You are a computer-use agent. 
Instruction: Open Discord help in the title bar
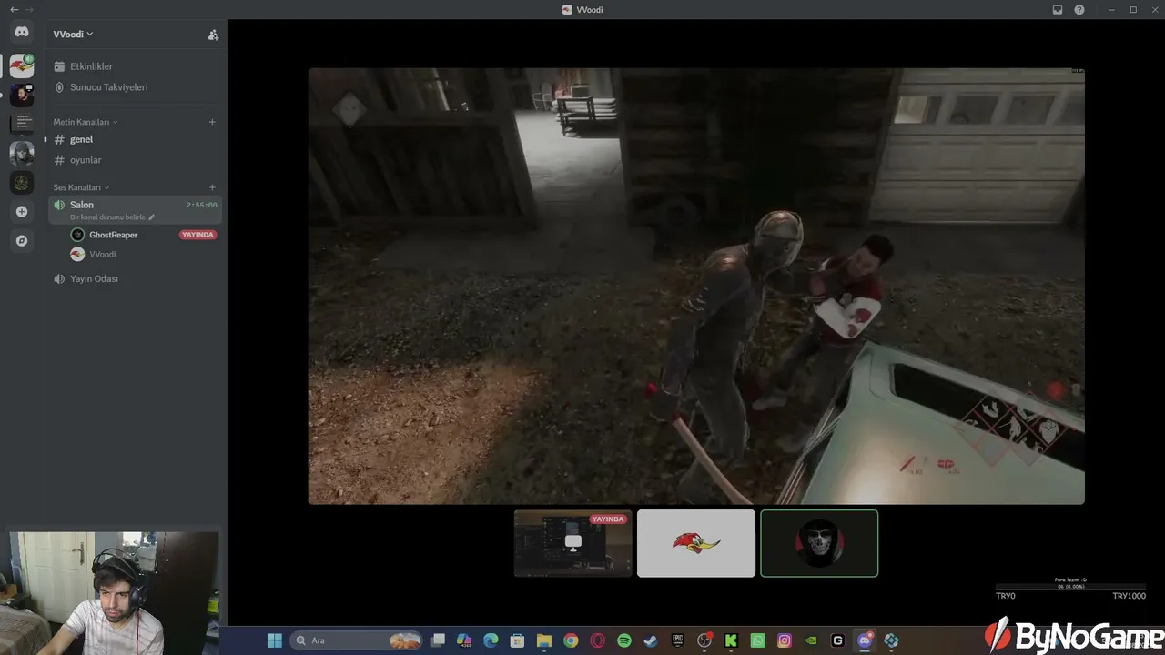(x=1079, y=10)
